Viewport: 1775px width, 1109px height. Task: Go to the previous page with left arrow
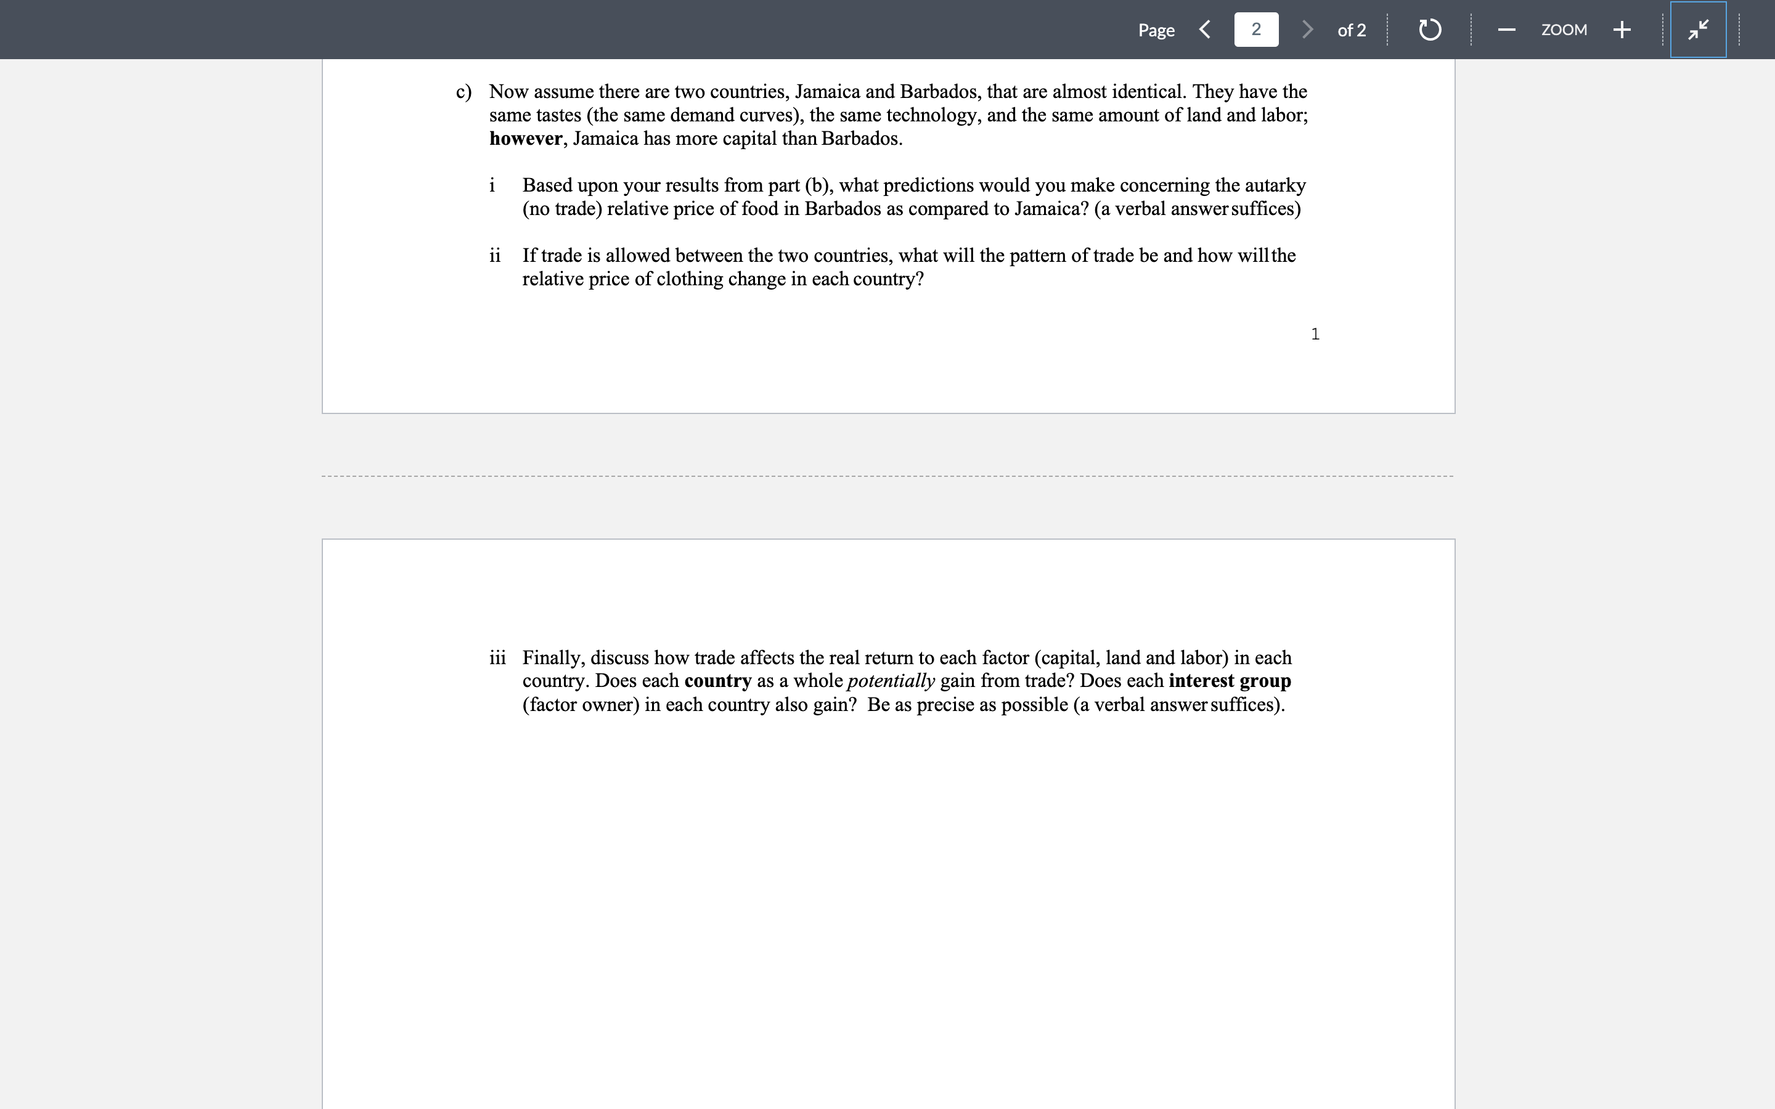(x=1204, y=30)
